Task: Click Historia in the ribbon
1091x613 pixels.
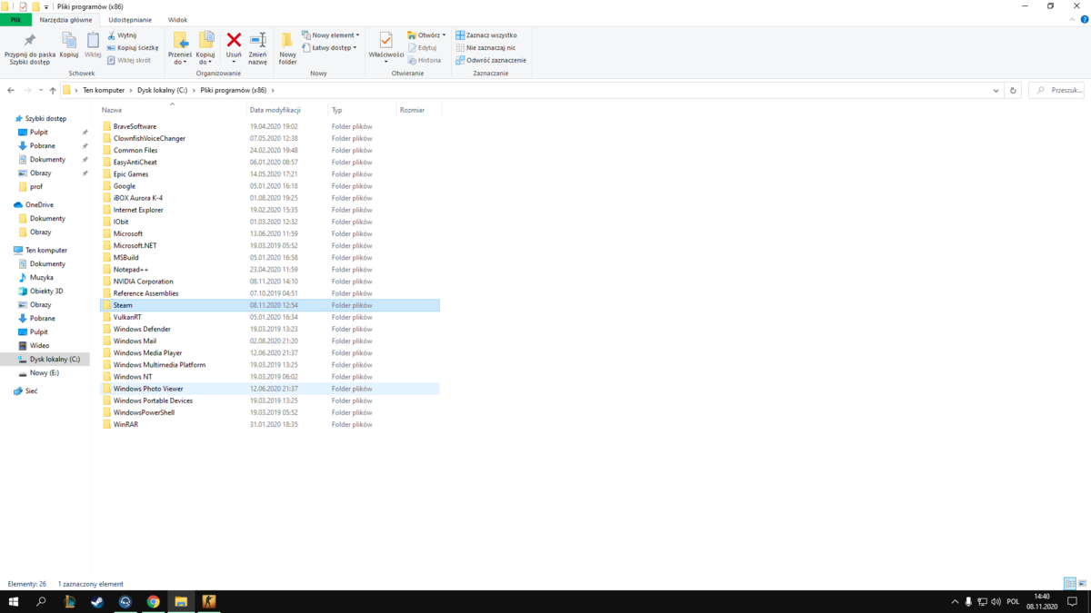Action: 424,61
